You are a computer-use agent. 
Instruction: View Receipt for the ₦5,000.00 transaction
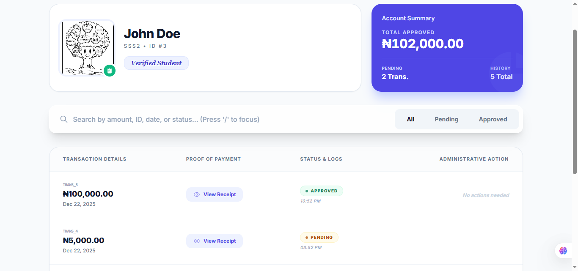click(215, 241)
